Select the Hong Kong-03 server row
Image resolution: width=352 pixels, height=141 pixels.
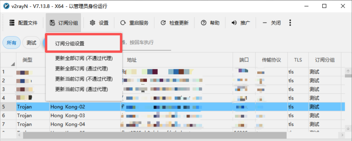172,116
